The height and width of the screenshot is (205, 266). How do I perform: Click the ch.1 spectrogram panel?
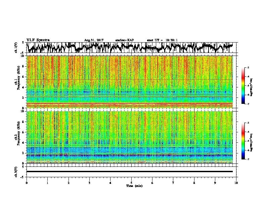pyautogui.click(x=129, y=82)
